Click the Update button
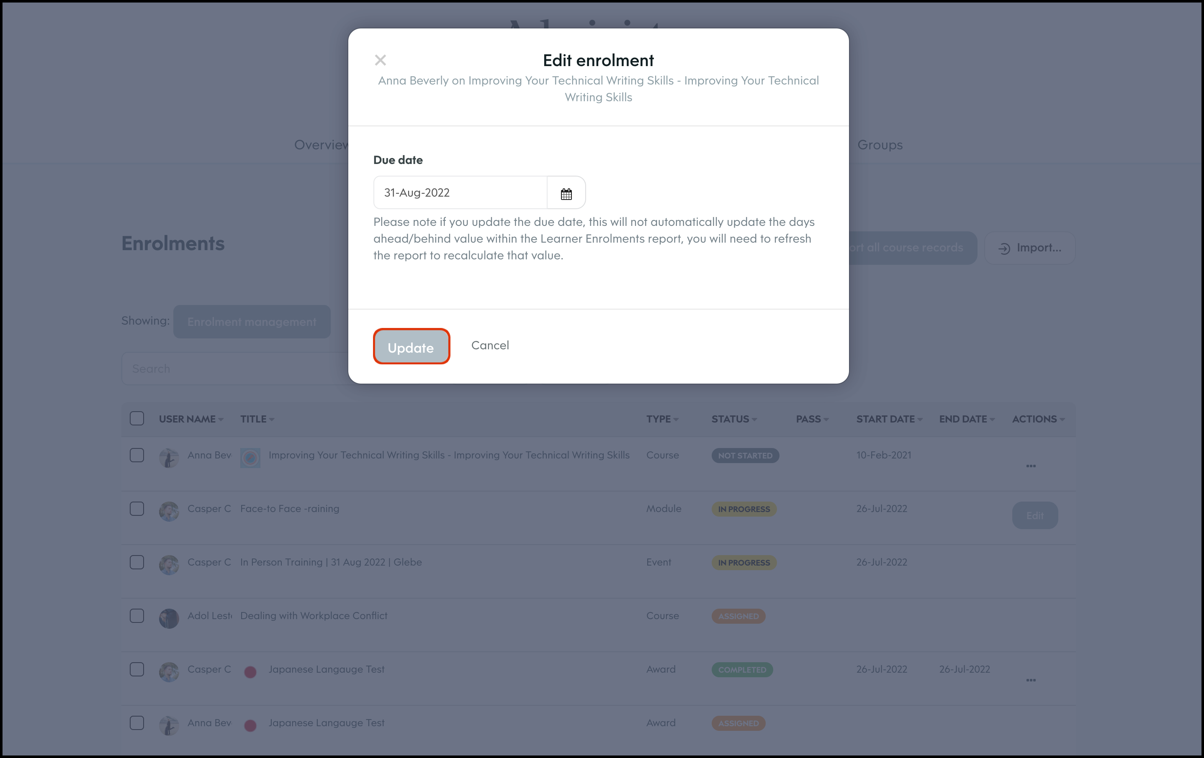Viewport: 1204px width, 758px height. (411, 347)
